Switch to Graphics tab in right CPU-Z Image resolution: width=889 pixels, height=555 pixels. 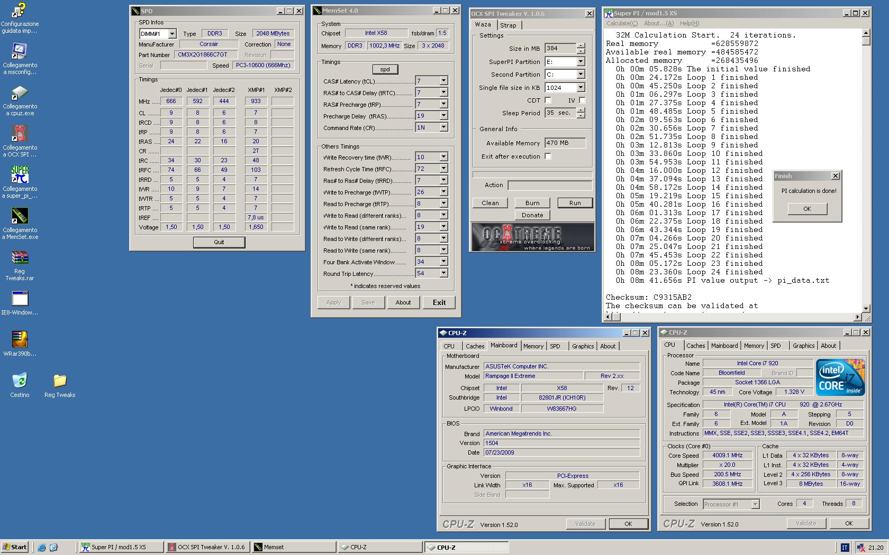point(803,346)
